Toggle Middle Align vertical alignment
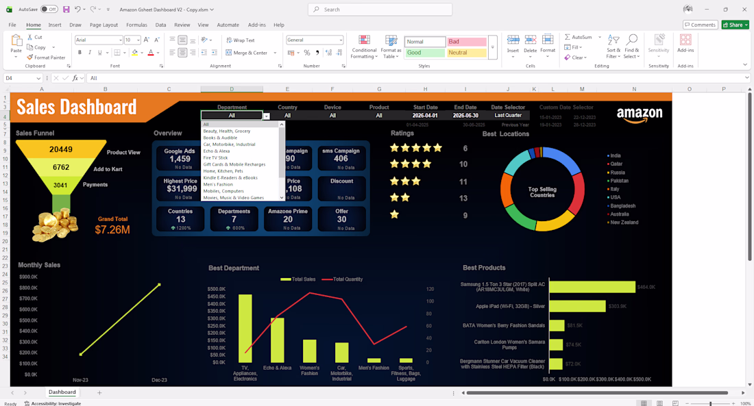This screenshot has width=754, height=406. [182, 40]
